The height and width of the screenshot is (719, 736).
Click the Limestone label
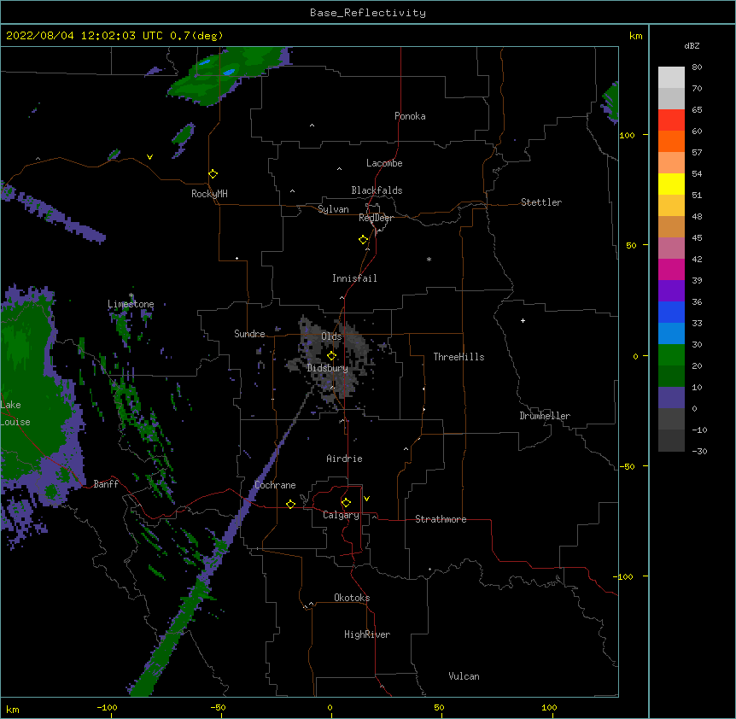[131, 304]
